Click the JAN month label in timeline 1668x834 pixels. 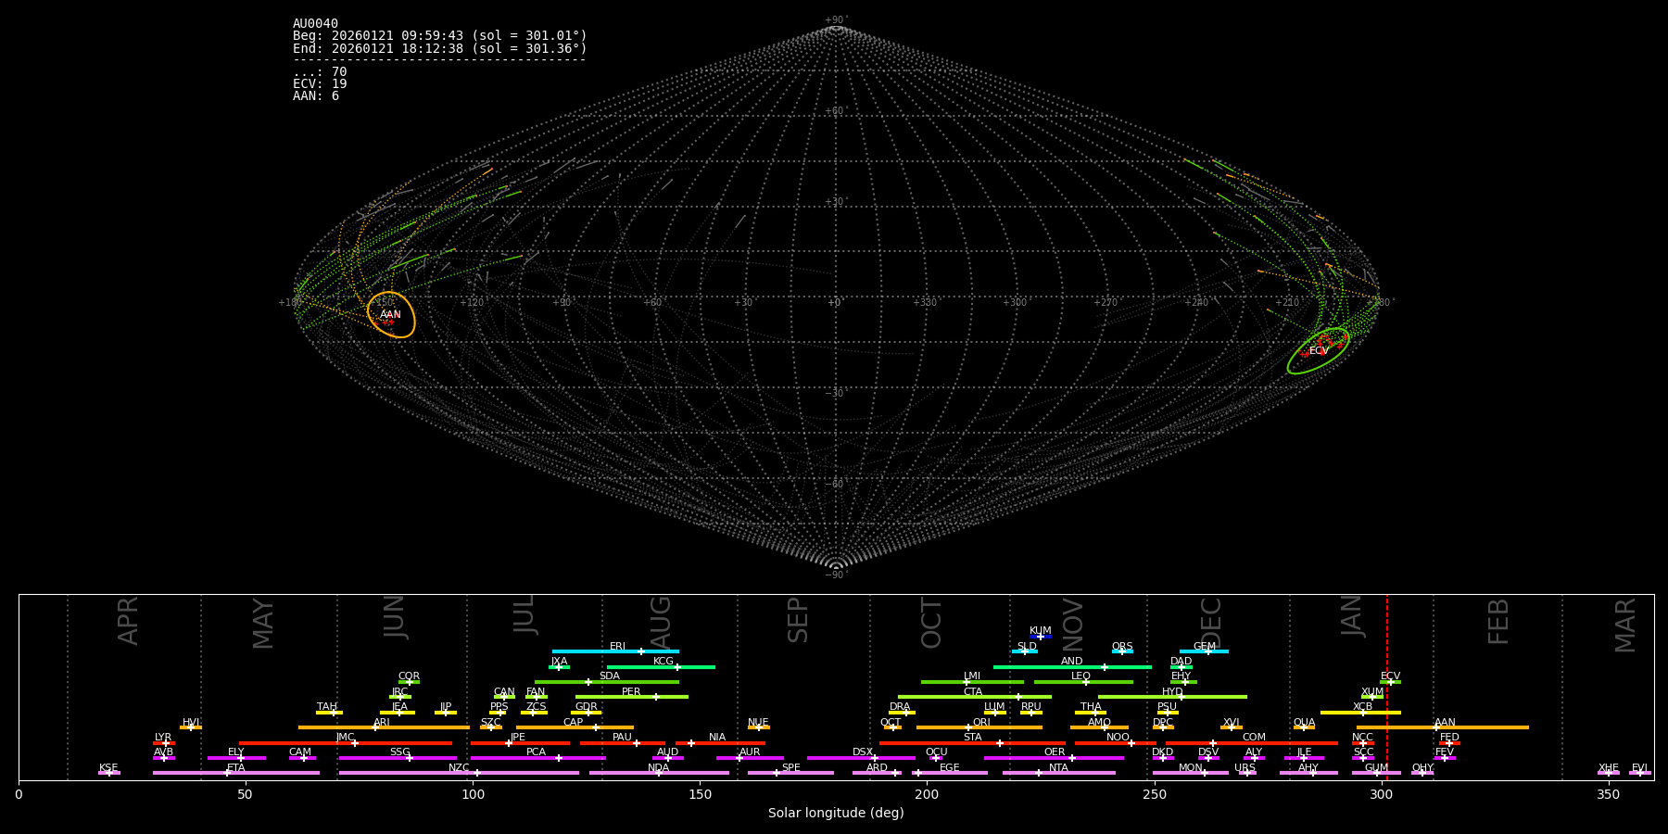point(1353,615)
